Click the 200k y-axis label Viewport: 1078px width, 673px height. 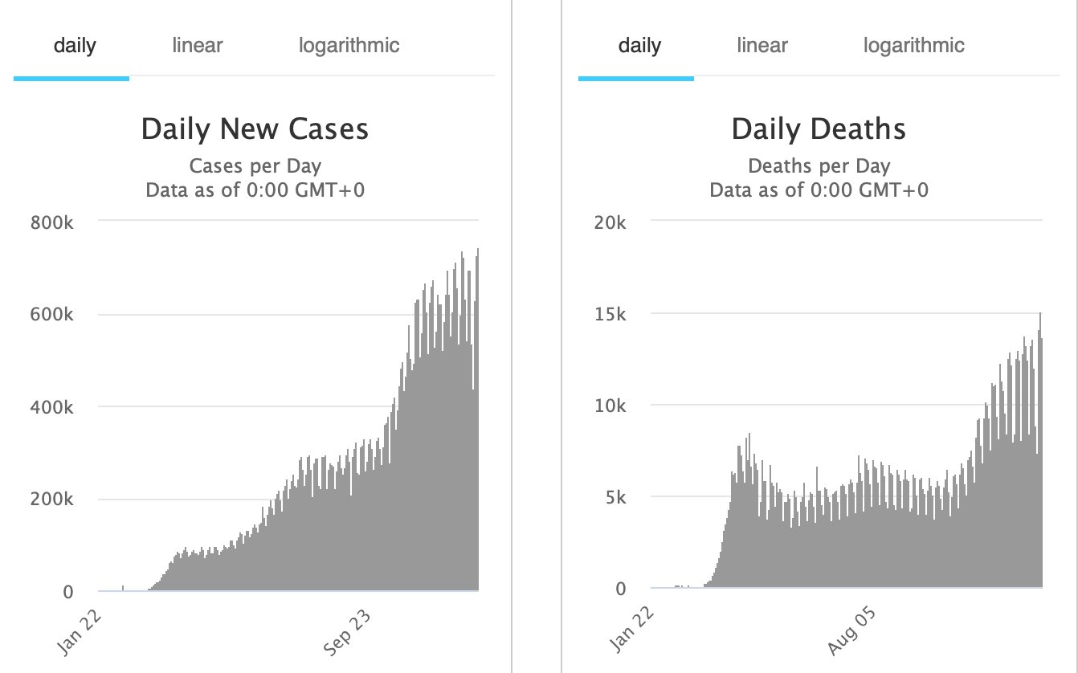[x=51, y=500]
